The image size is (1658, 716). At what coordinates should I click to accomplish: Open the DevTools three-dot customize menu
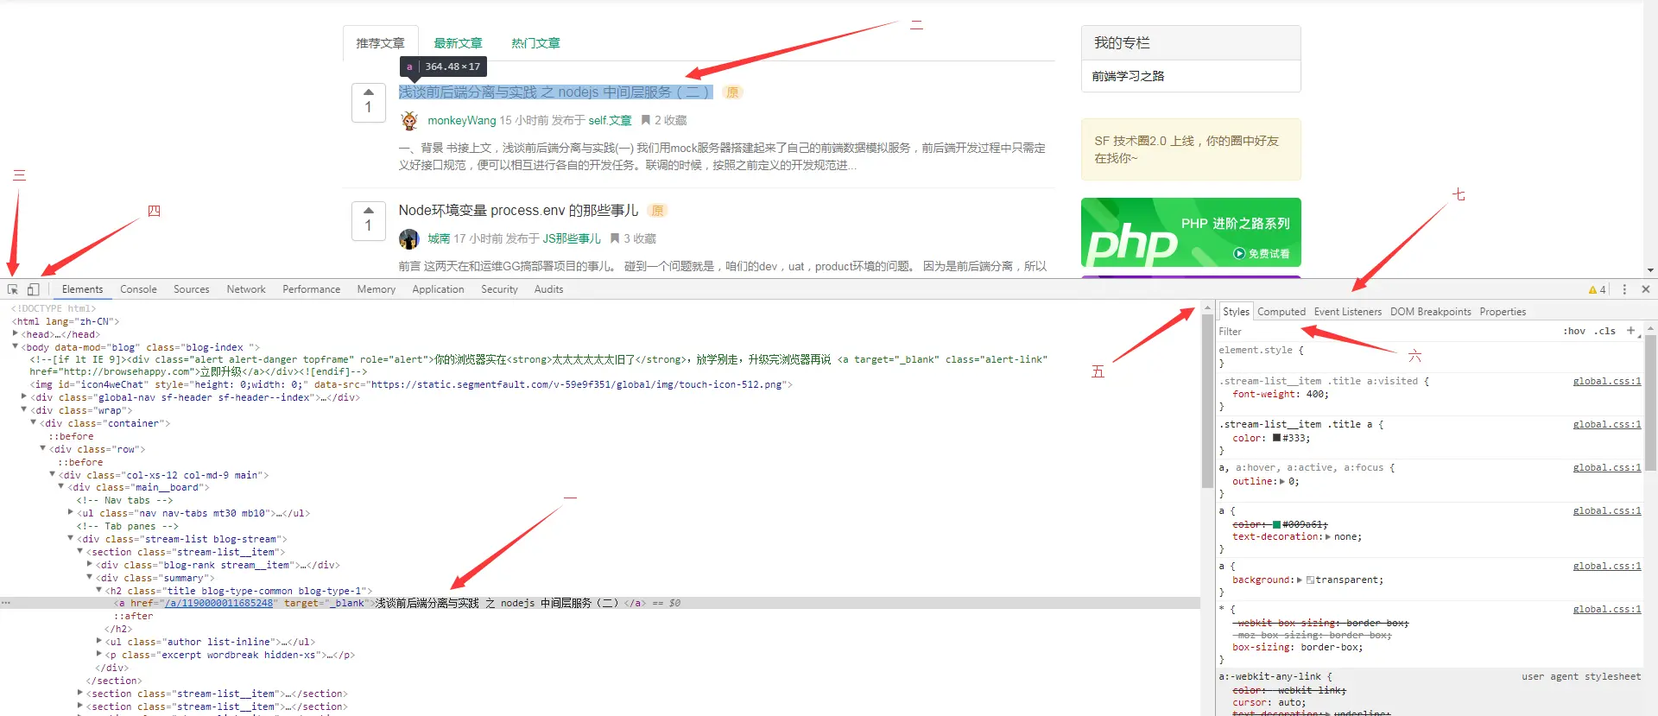point(1624,289)
